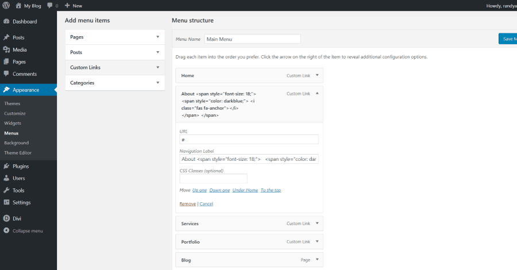Open Tools via the wrench icon
The height and width of the screenshot is (270, 517).
(x=6, y=191)
